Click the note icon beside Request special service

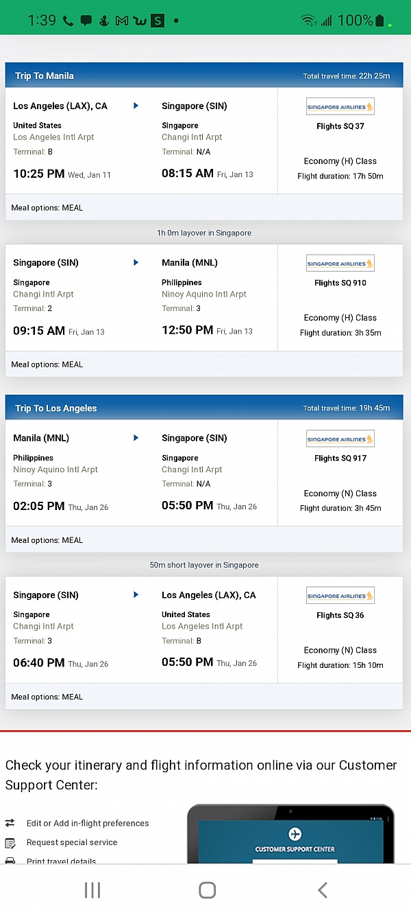10,842
